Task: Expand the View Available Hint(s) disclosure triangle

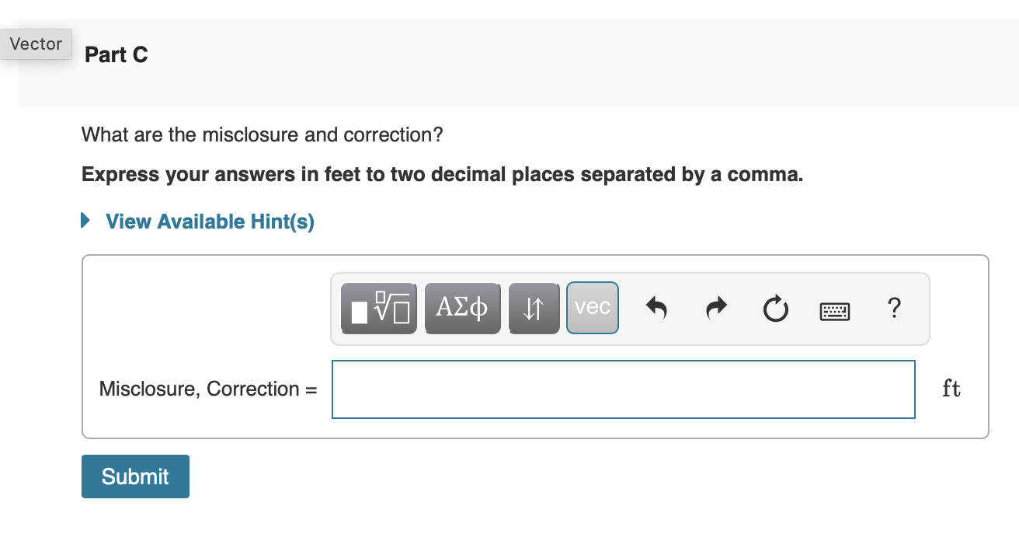Action: [85, 221]
